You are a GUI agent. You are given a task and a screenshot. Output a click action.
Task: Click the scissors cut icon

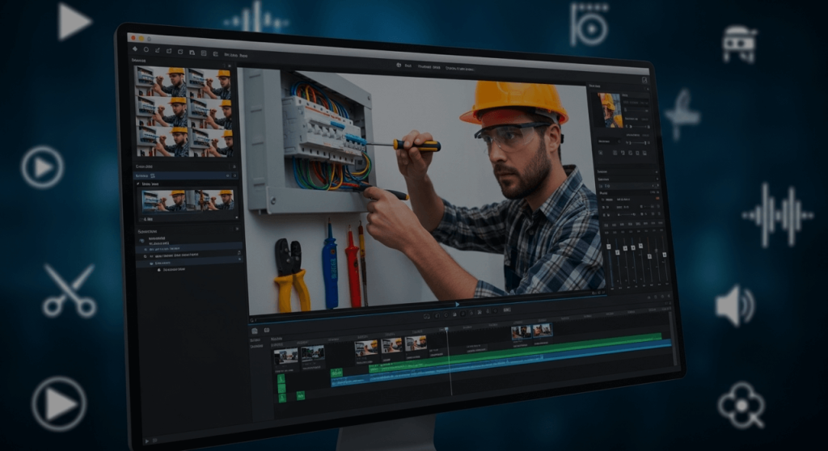pos(70,291)
